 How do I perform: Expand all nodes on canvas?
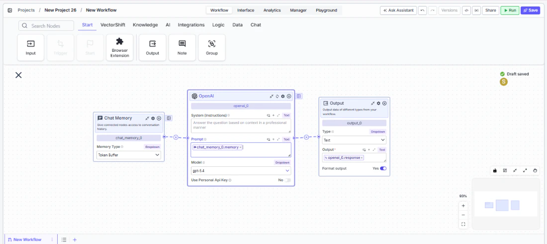[525, 171]
